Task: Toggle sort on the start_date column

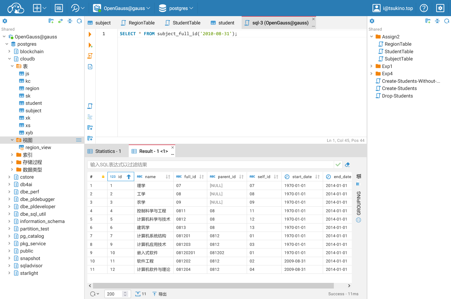Action: [x=317, y=177]
